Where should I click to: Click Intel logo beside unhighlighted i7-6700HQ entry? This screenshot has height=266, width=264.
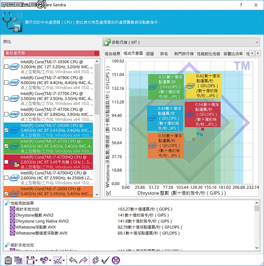tap(14, 178)
